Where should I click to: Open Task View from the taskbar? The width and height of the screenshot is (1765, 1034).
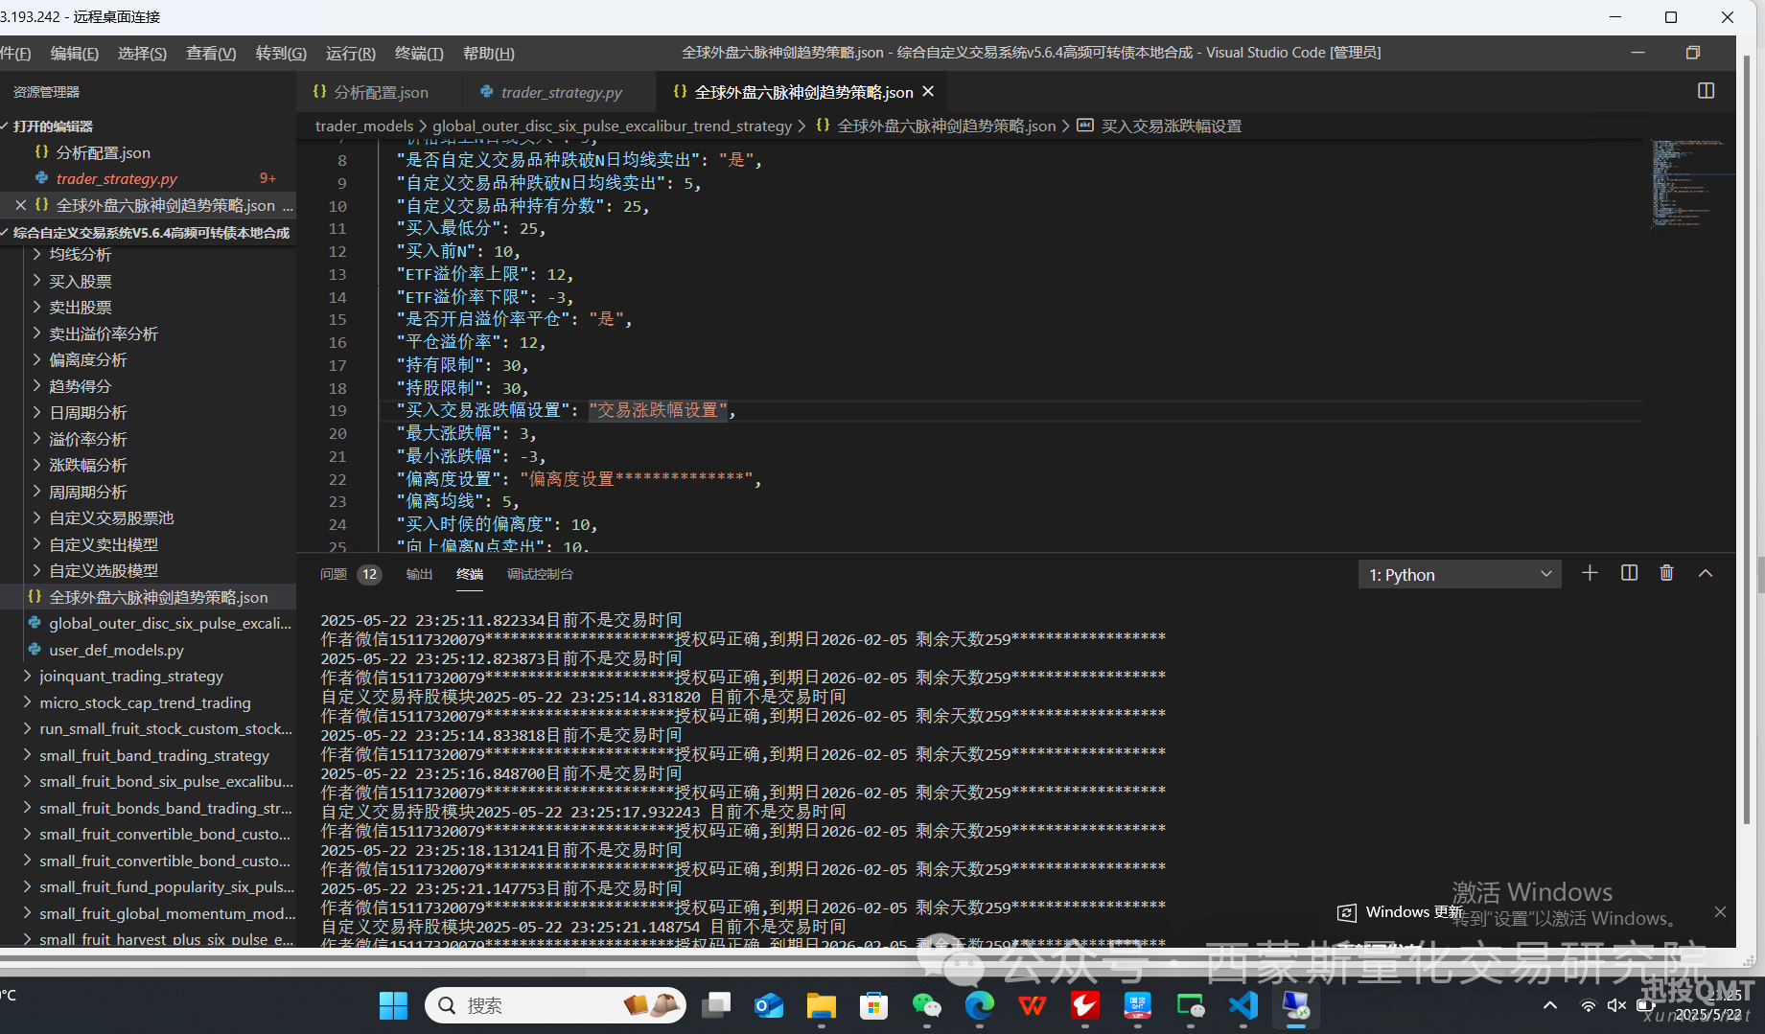click(715, 1005)
